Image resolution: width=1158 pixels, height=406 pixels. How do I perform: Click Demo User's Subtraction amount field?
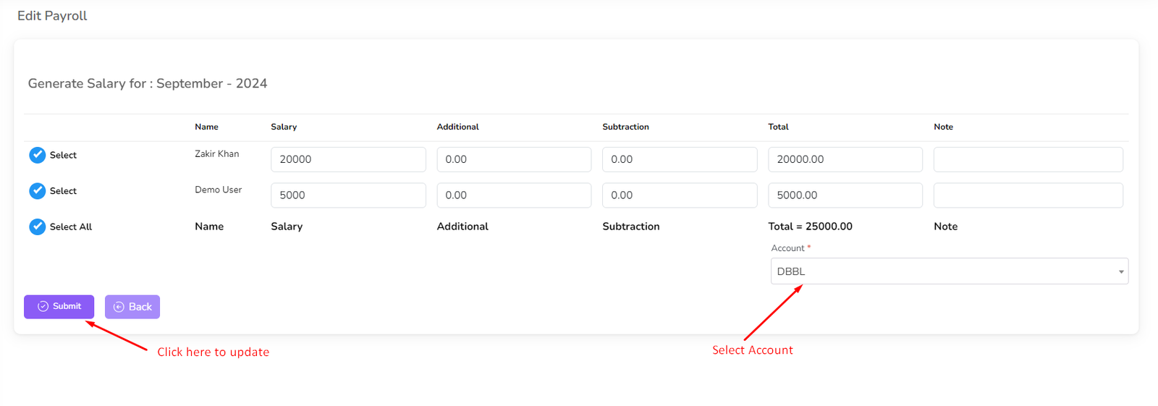pos(680,195)
